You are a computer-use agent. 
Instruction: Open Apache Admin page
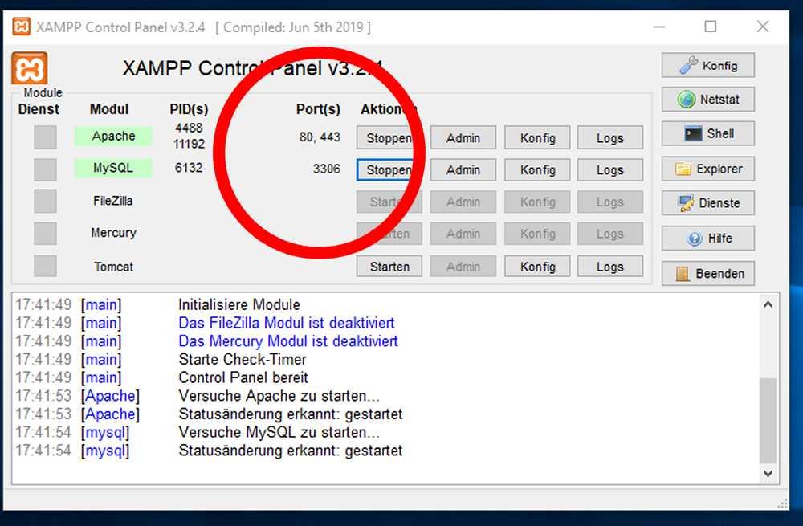(463, 138)
